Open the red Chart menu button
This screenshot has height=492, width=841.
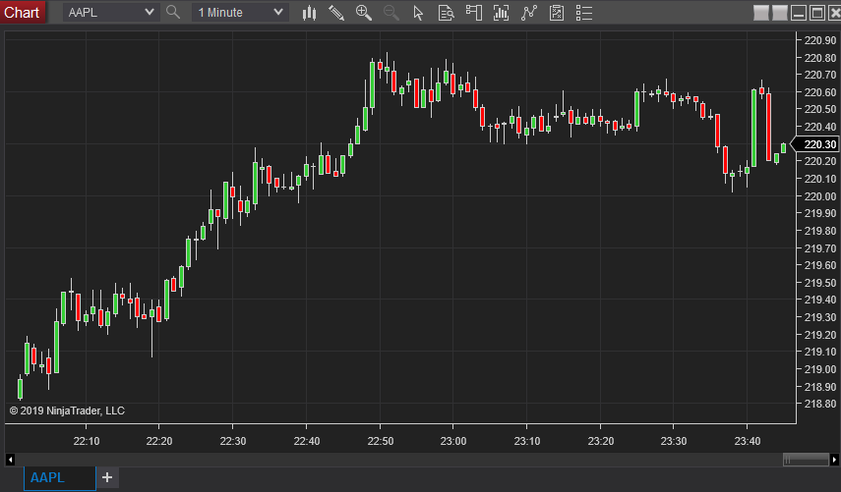point(23,12)
